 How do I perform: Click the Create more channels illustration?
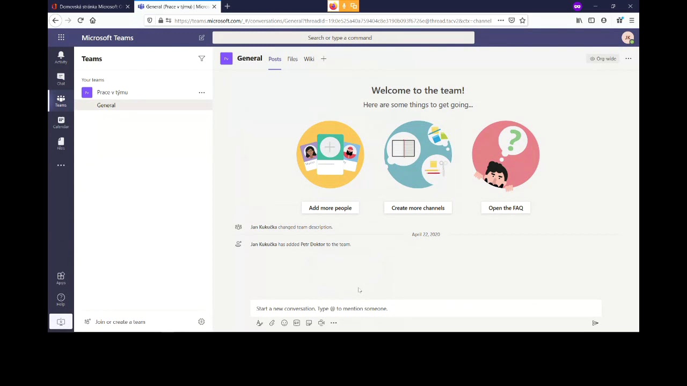pyautogui.click(x=418, y=154)
